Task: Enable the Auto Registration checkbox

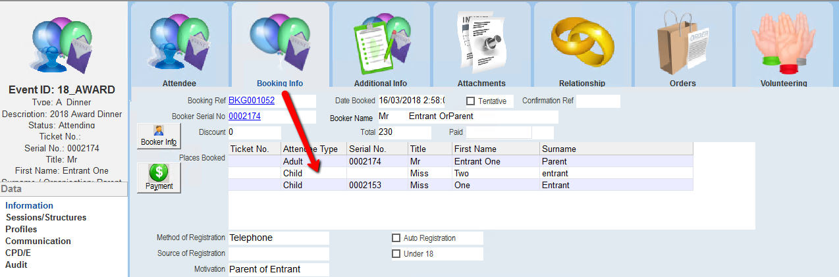Action: (396, 238)
